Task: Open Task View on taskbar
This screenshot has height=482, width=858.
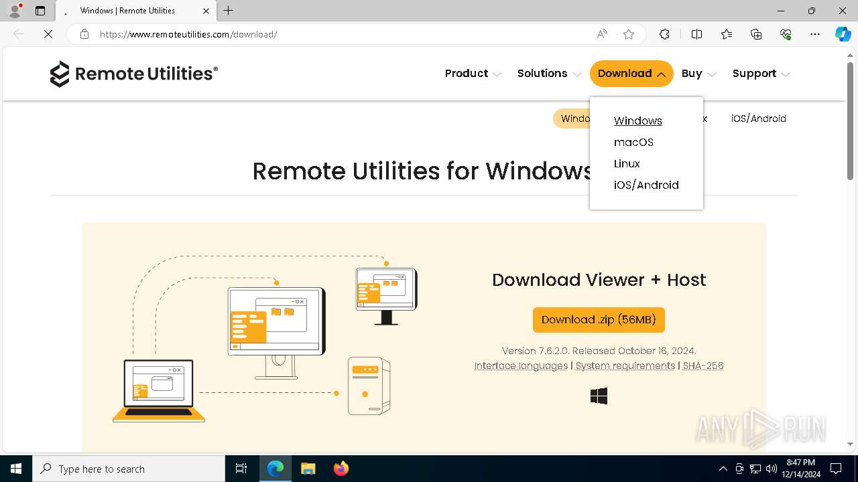Action: pos(241,469)
